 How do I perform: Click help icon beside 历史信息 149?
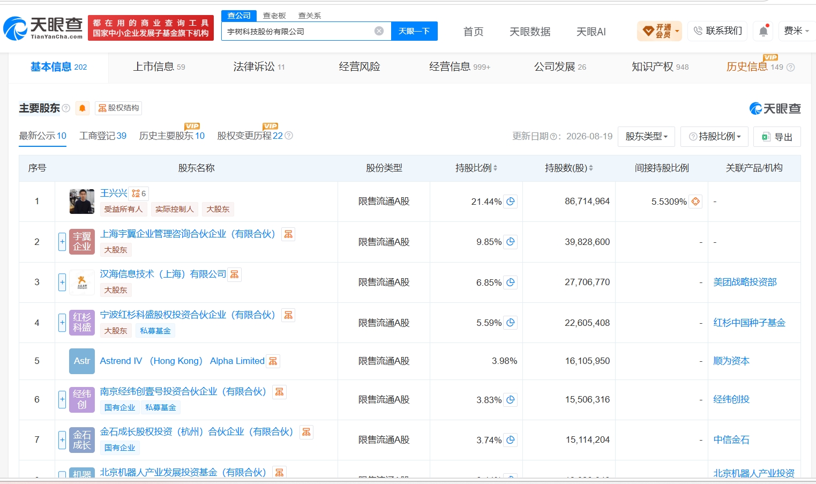[790, 68]
